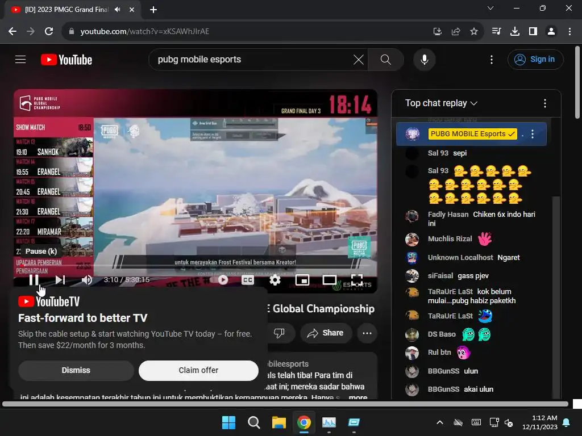The width and height of the screenshot is (582, 436).
Task: Click Muchlis Rizal chat avatar
Action: point(412,240)
